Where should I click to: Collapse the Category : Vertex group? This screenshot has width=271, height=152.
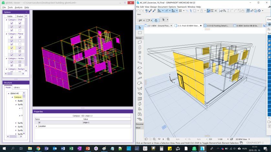coord(6,58)
